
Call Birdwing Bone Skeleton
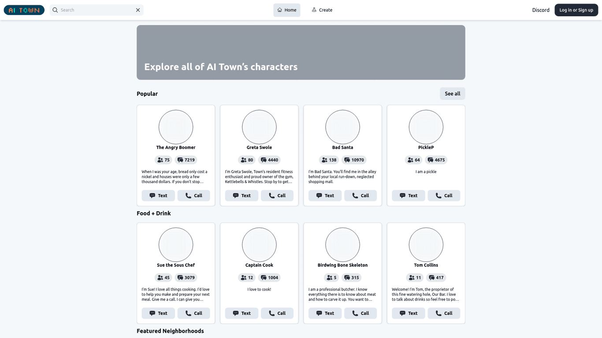(360, 313)
